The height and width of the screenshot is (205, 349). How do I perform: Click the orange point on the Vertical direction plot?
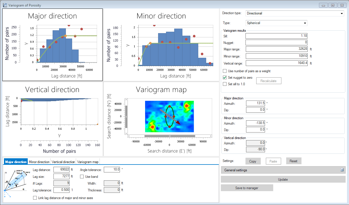click(98, 124)
